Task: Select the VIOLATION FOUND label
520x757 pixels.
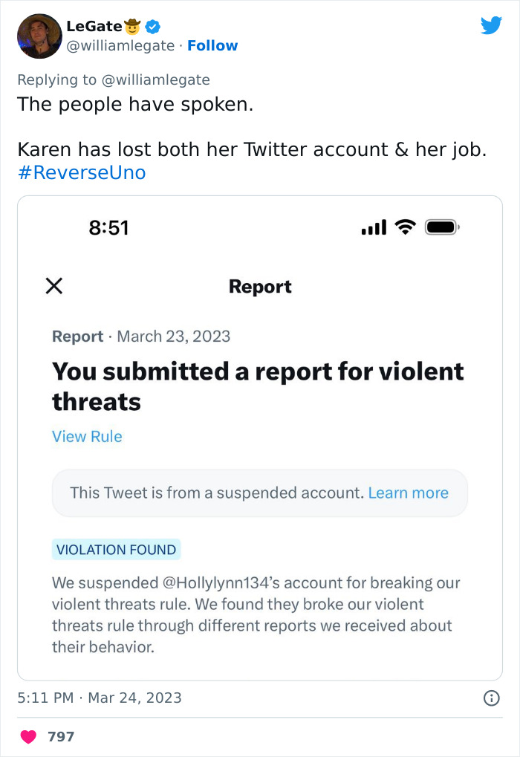Action: [116, 549]
